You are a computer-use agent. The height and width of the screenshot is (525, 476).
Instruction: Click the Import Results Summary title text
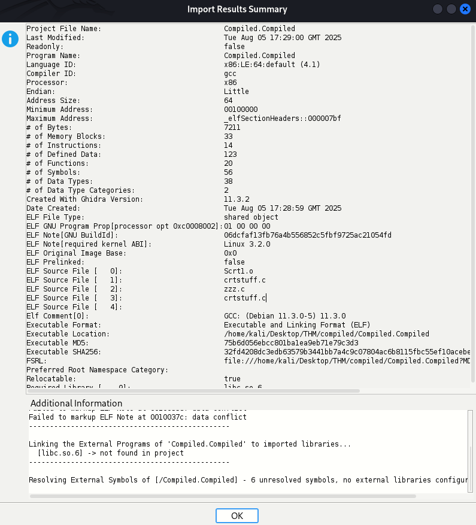tap(237, 9)
